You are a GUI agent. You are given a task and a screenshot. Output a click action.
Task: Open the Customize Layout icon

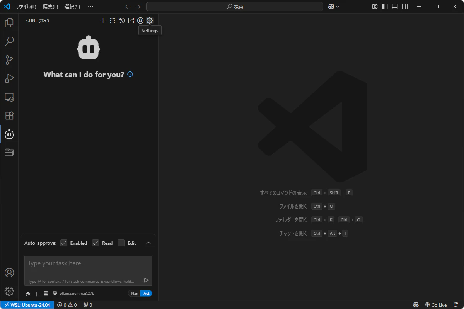375,7
